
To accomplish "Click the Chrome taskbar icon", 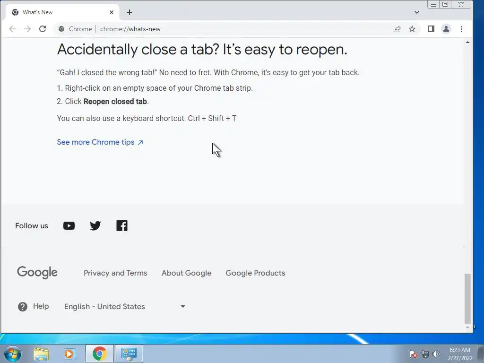I will [99, 354].
